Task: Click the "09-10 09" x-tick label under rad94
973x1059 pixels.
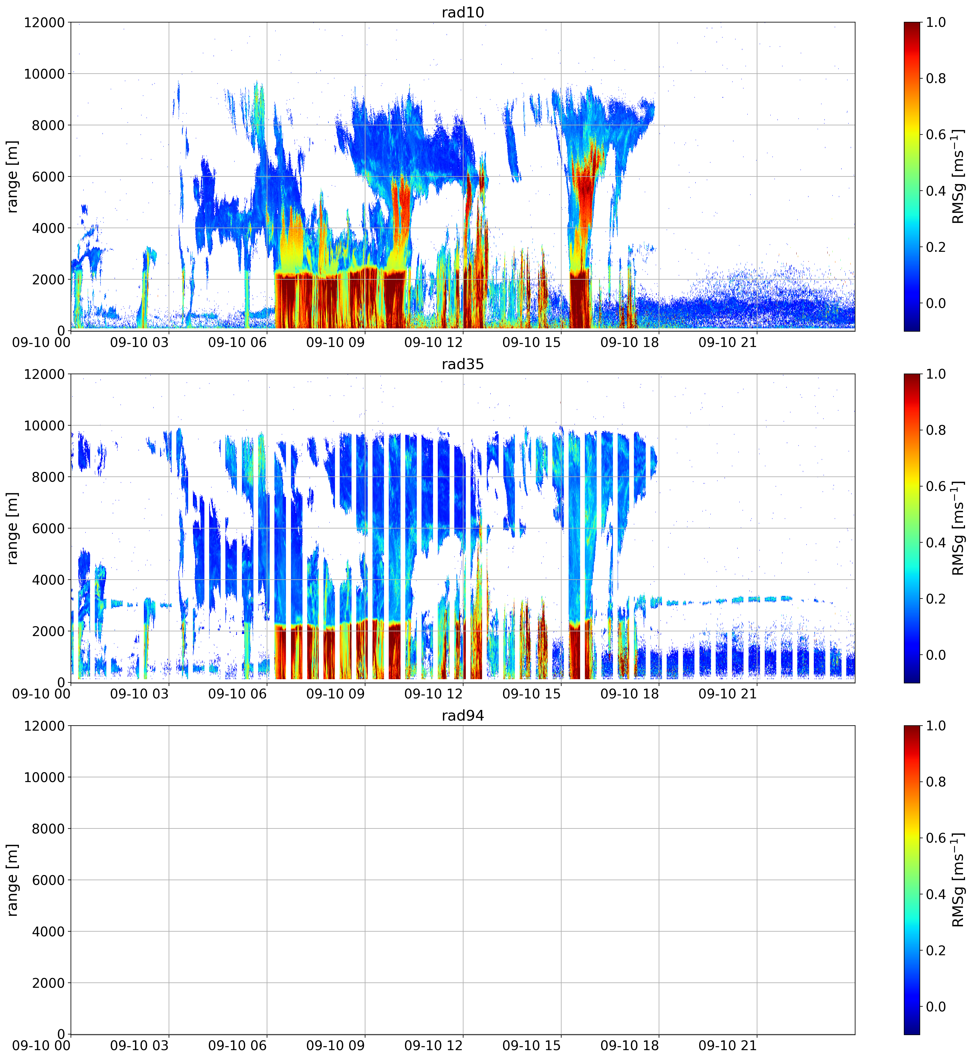Action: (335, 1046)
